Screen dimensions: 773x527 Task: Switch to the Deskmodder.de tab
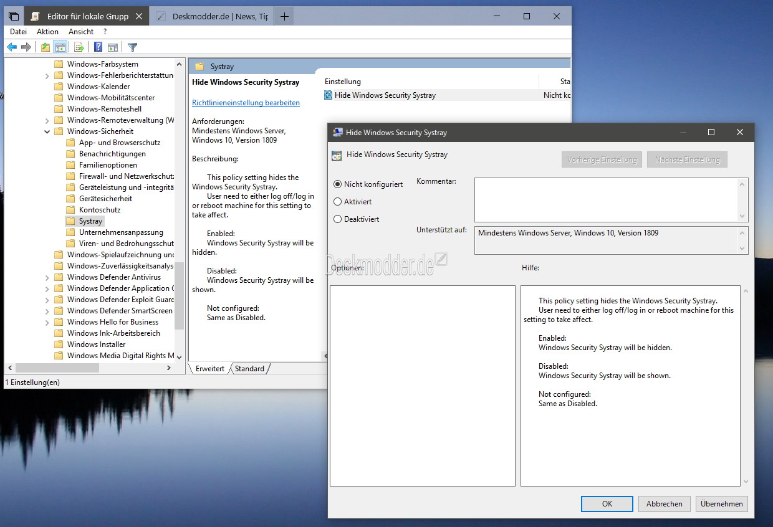pos(212,16)
